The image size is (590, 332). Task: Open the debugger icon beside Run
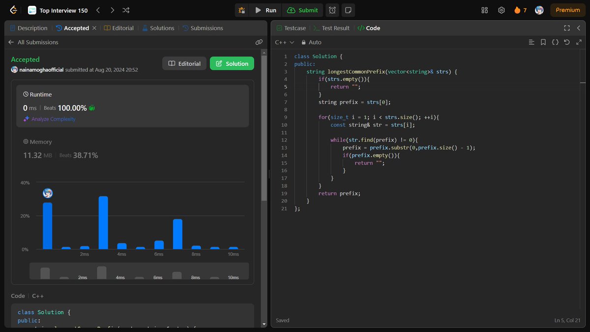241,10
